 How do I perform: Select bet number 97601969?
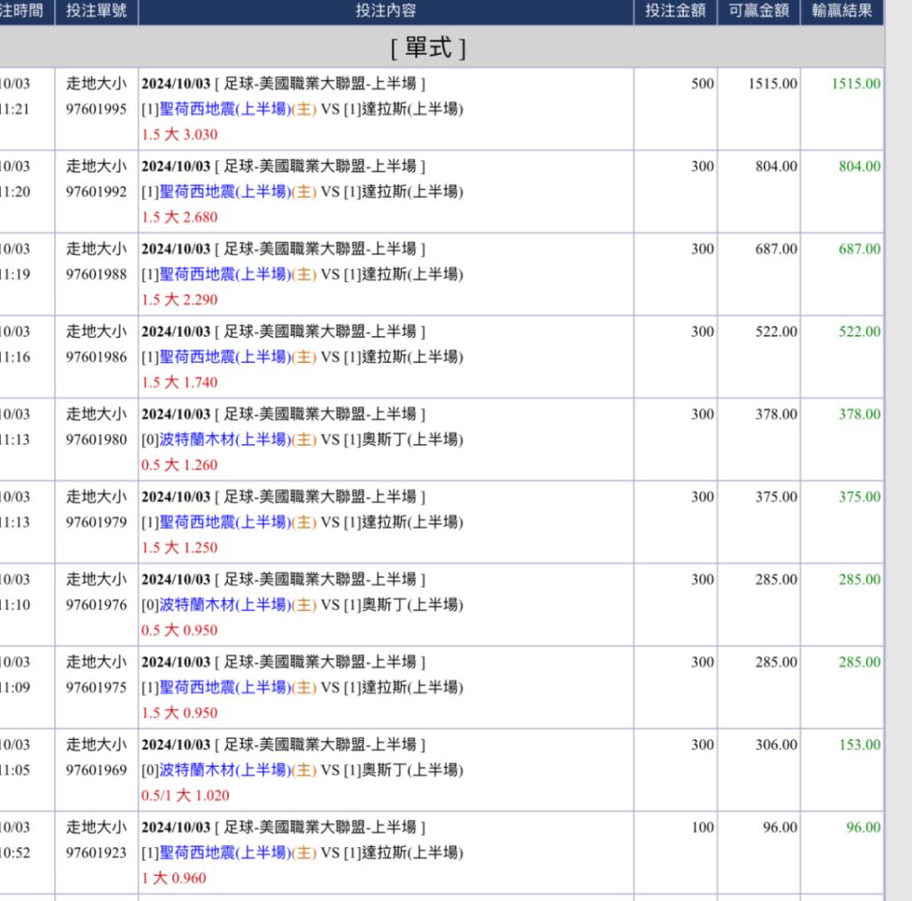(96, 769)
